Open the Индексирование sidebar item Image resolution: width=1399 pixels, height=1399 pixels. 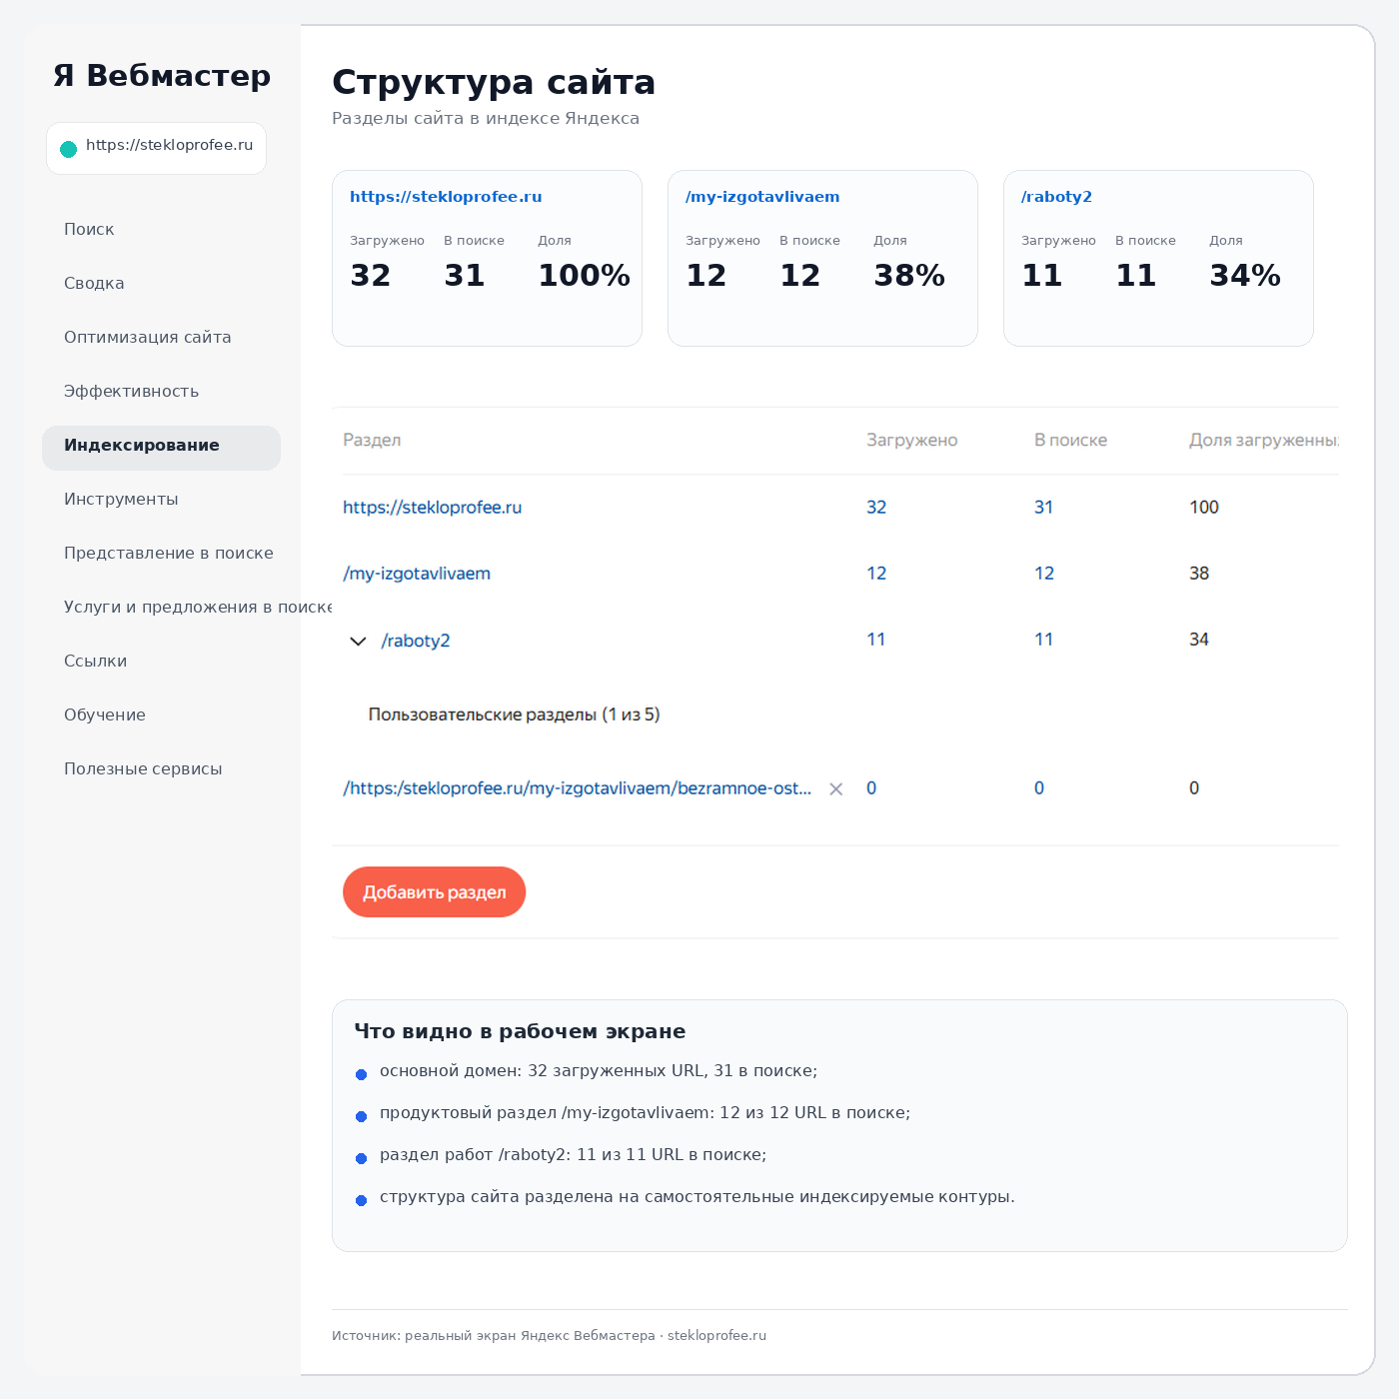[x=161, y=448]
